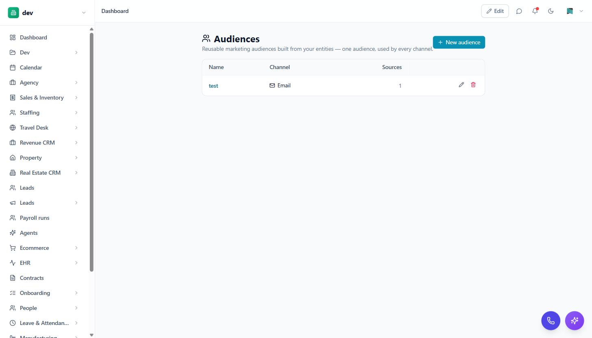Click the Contracts document icon

pyautogui.click(x=13, y=278)
